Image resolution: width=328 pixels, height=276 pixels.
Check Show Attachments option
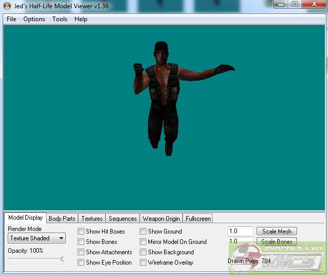[x=81, y=252]
